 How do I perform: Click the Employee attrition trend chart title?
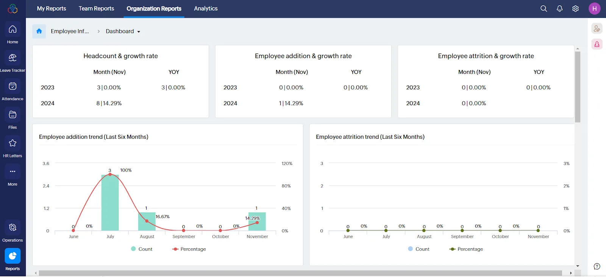370,137
